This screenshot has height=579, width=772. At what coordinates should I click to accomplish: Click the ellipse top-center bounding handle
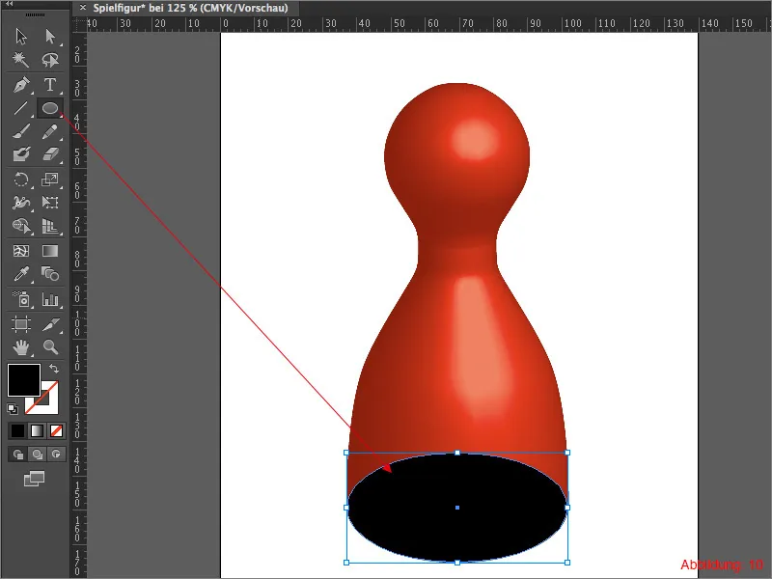point(457,453)
